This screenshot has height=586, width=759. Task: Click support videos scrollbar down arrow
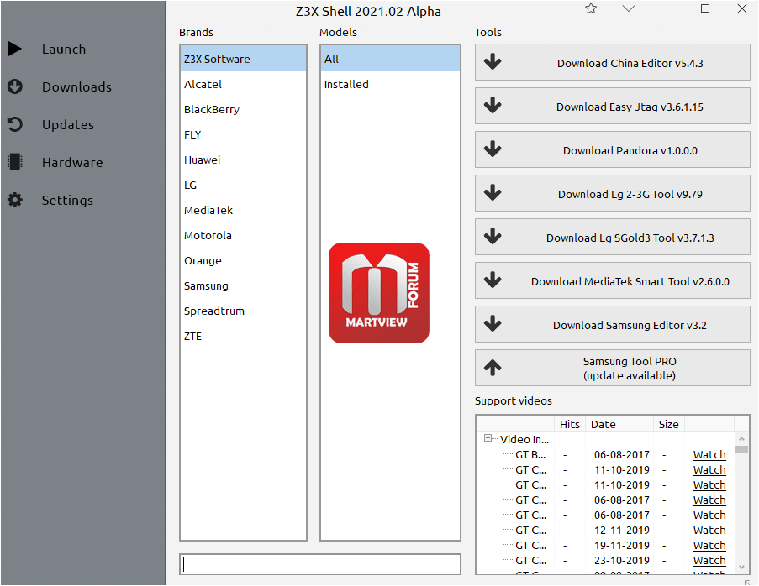point(741,567)
